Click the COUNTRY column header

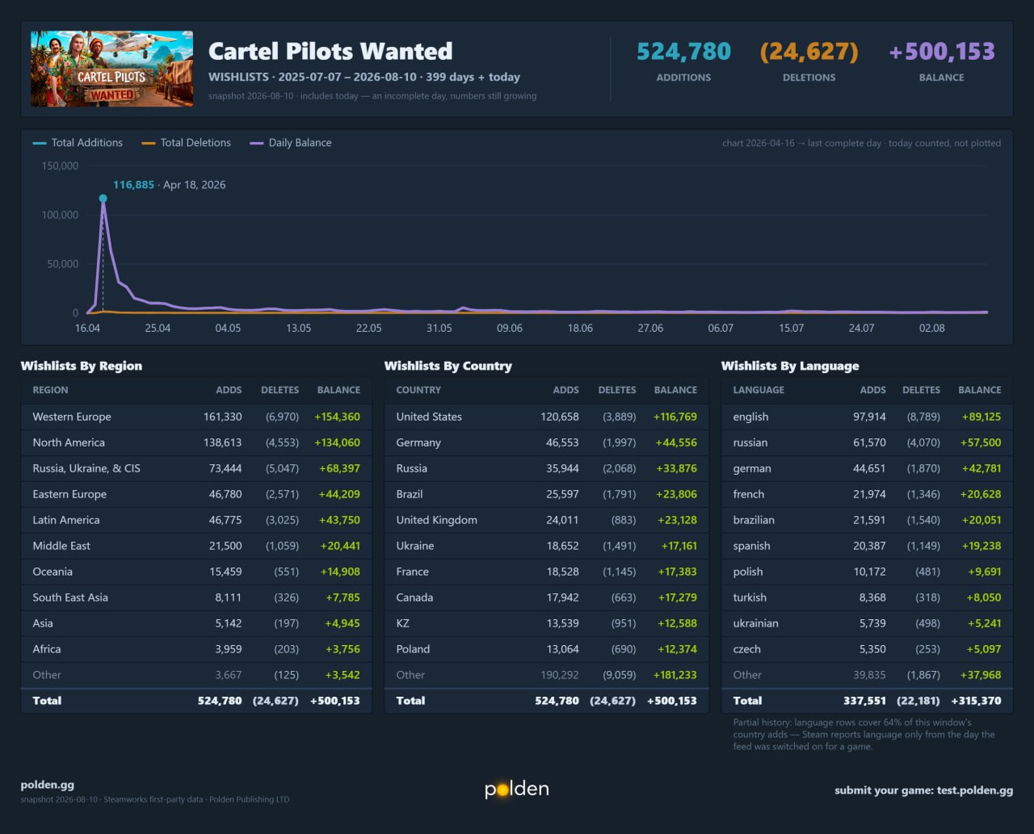[418, 390]
